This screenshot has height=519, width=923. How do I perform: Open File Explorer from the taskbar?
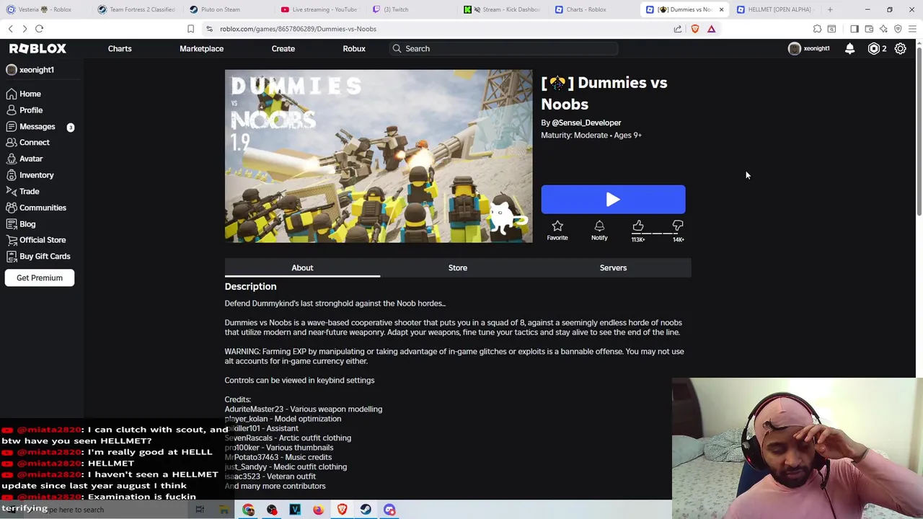(x=224, y=510)
